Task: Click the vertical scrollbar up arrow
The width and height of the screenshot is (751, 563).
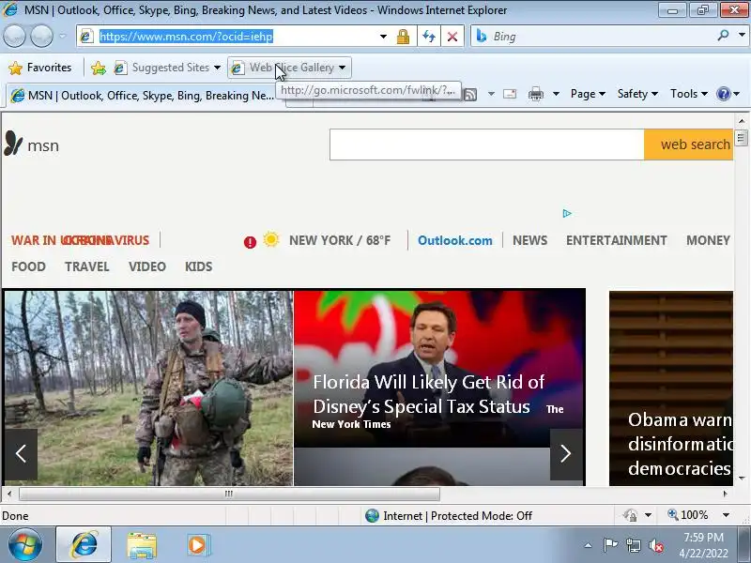Action: [742, 121]
